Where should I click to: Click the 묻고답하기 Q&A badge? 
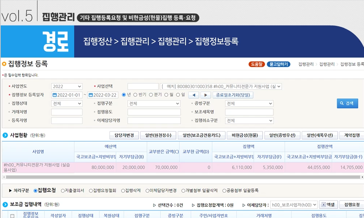(279, 64)
